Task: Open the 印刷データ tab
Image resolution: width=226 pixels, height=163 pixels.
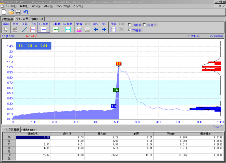Action: point(37,19)
